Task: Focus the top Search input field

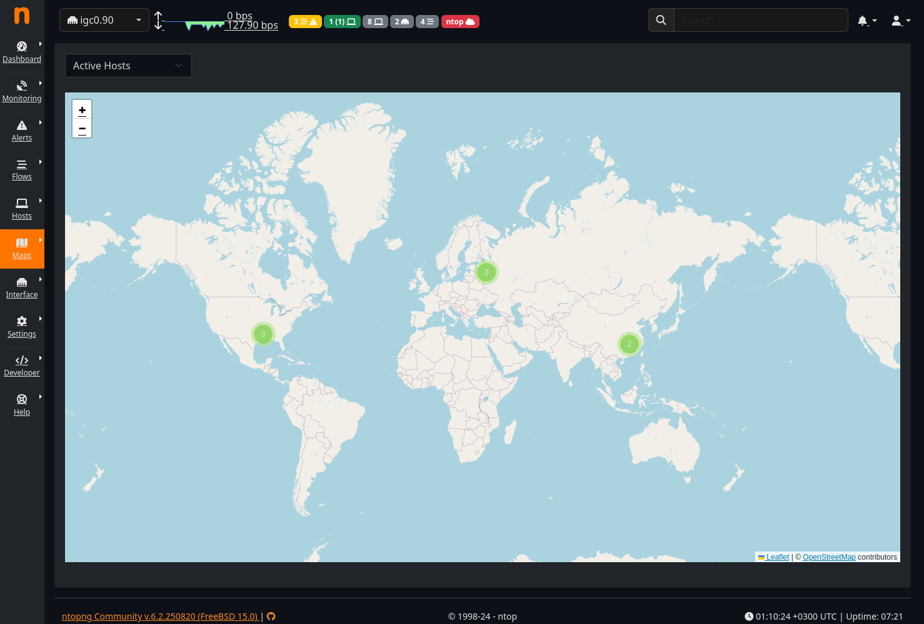Action: pos(761,20)
